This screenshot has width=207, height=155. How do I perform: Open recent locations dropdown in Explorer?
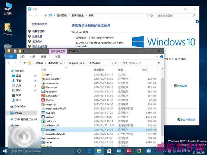(20, 63)
